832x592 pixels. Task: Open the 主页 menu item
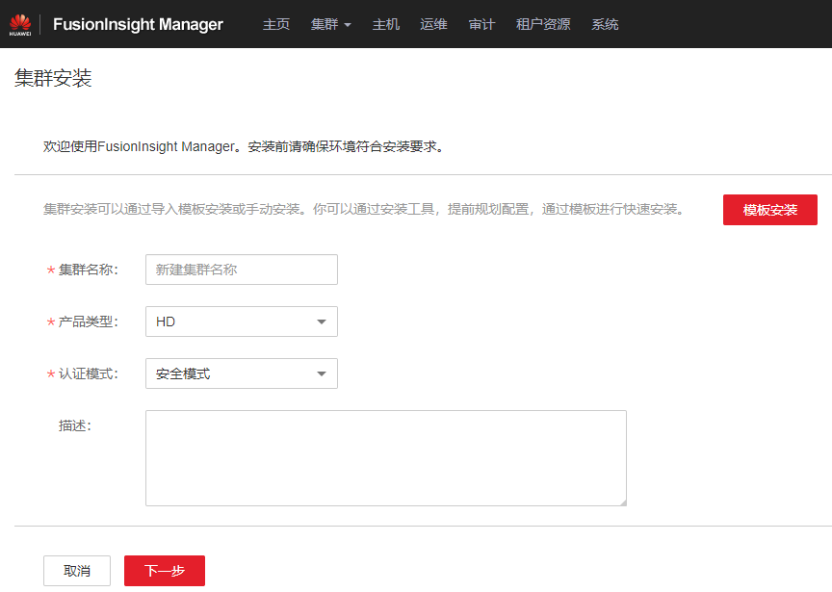pyautogui.click(x=276, y=24)
